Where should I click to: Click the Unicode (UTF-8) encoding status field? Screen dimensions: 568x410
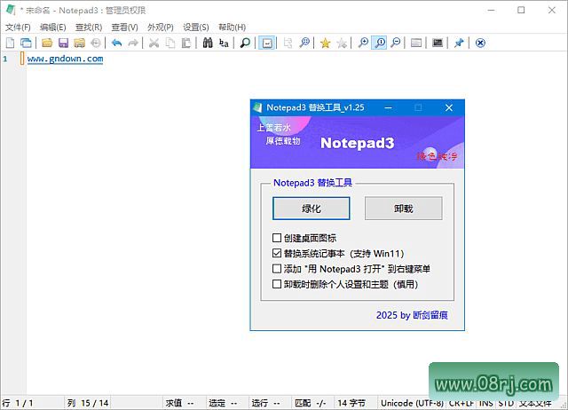(412, 403)
